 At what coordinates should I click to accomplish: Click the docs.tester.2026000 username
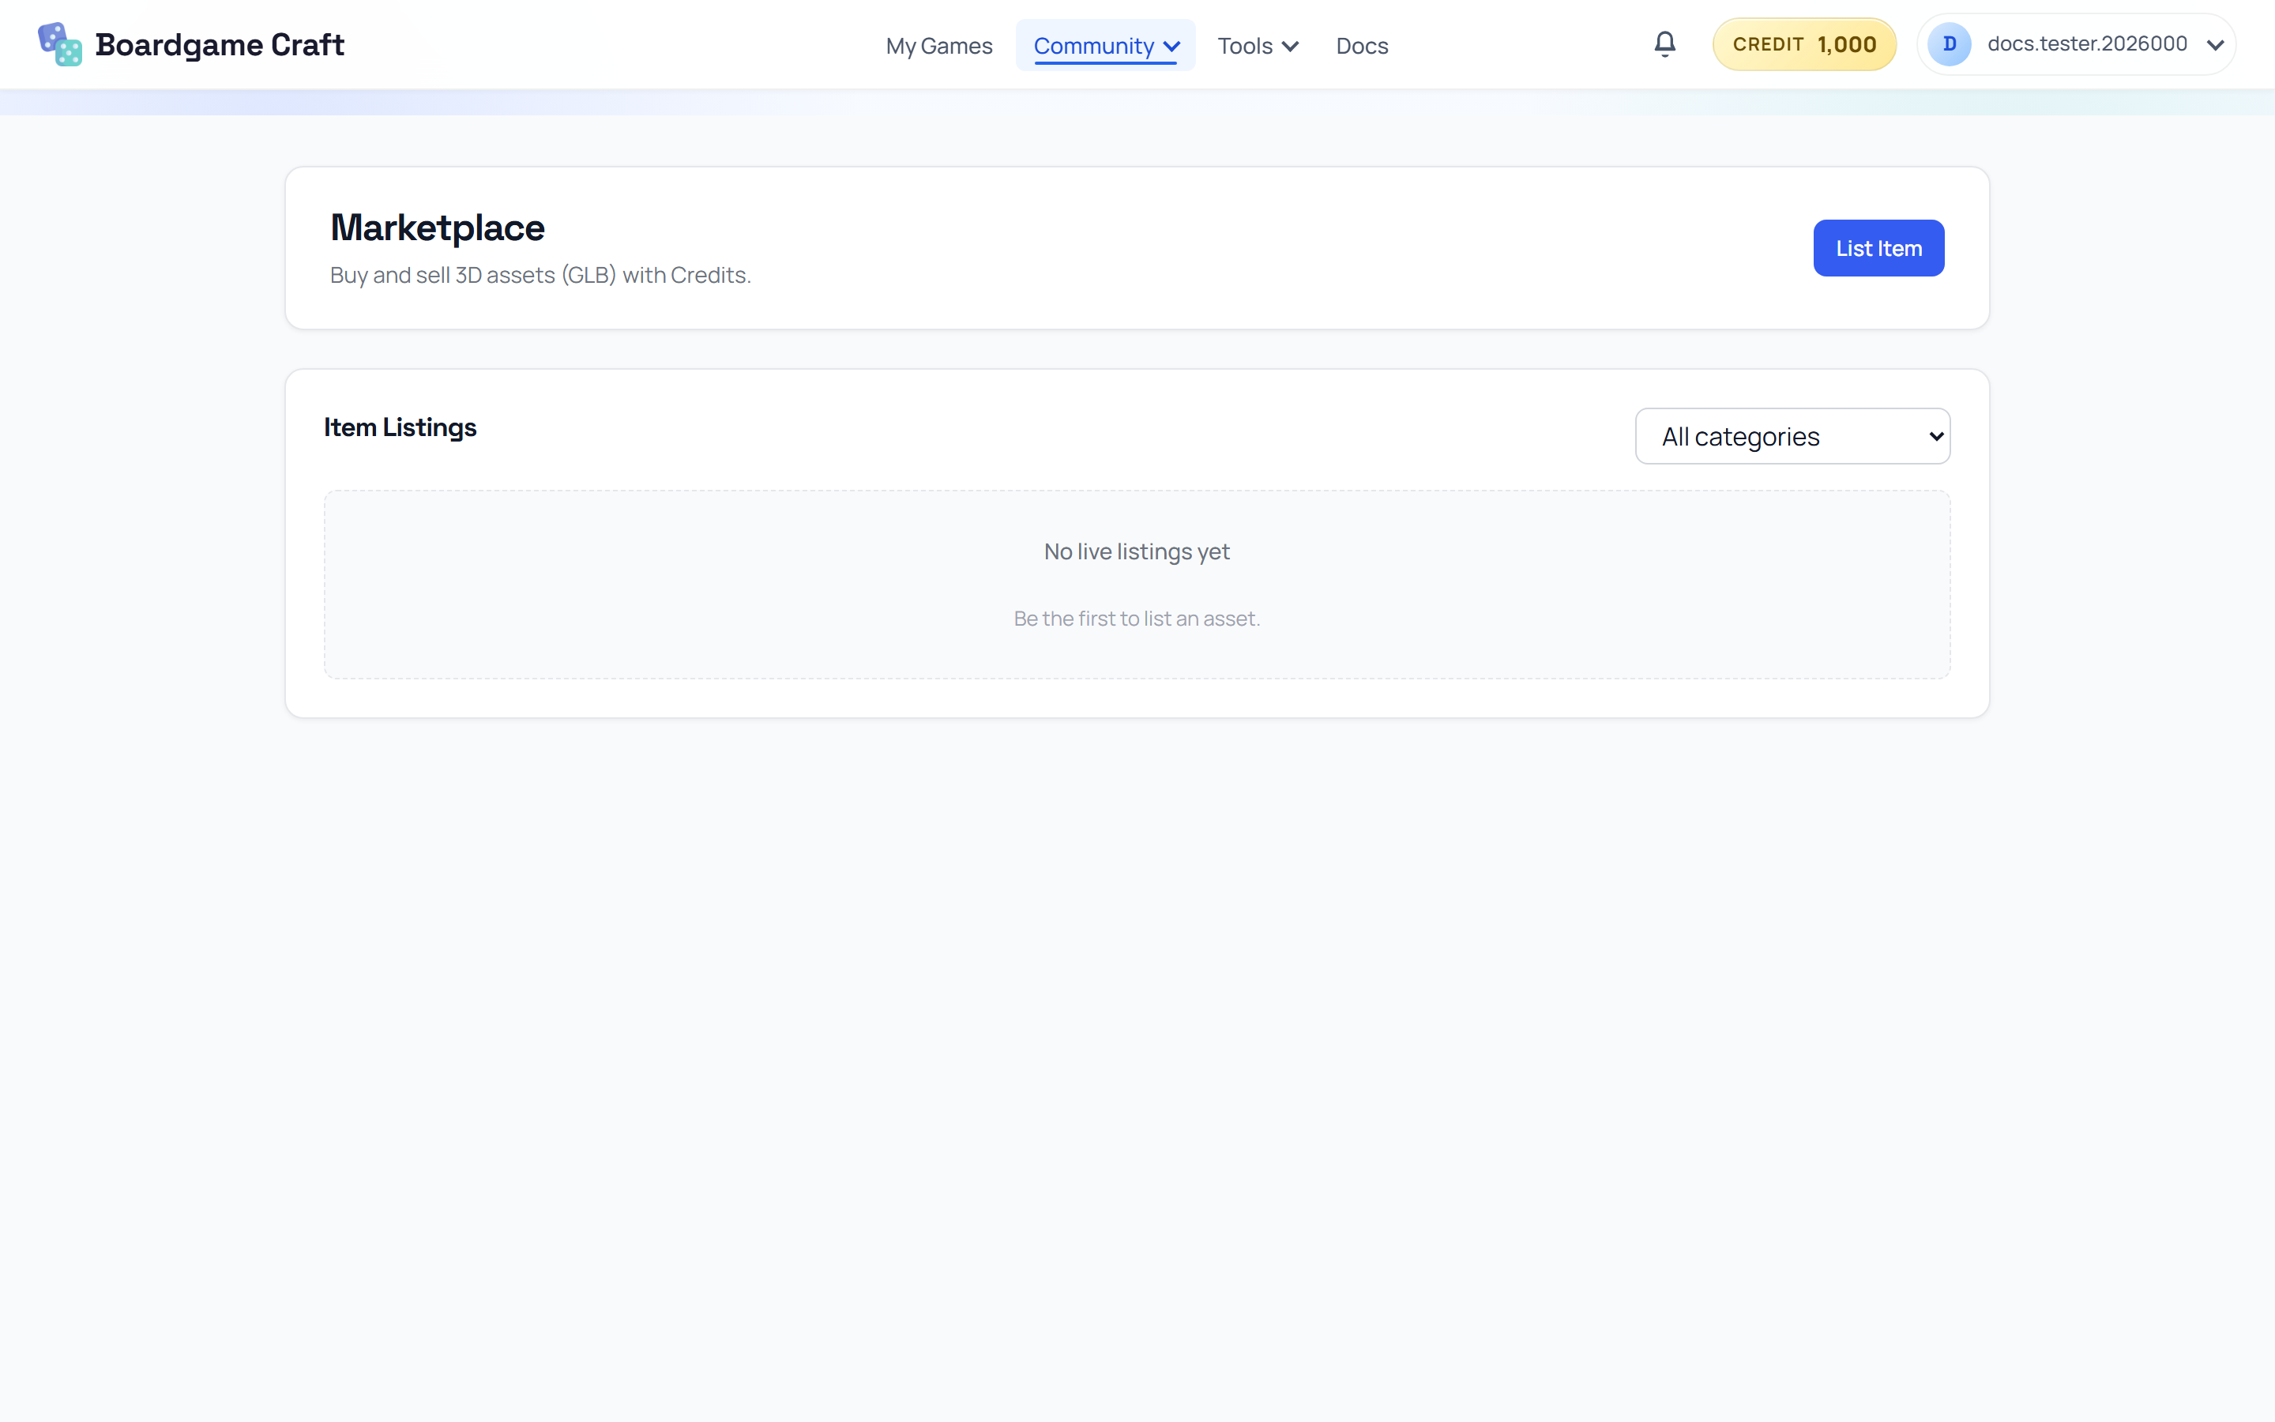[2087, 44]
